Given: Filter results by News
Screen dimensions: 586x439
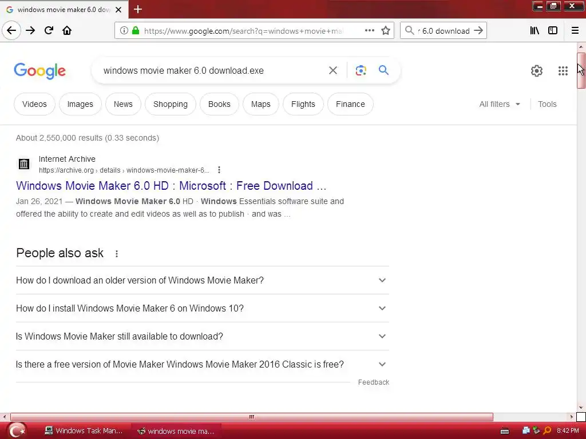Looking at the screenshot, I should click(x=123, y=104).
